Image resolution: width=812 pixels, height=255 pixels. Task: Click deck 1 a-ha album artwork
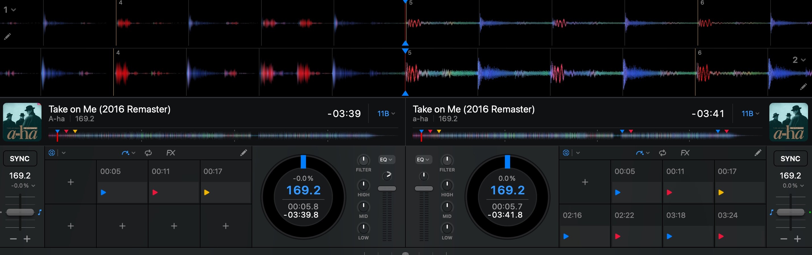[22, 122]
